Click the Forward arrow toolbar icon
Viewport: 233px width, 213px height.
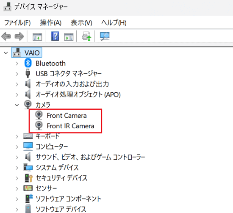(19, 36)
